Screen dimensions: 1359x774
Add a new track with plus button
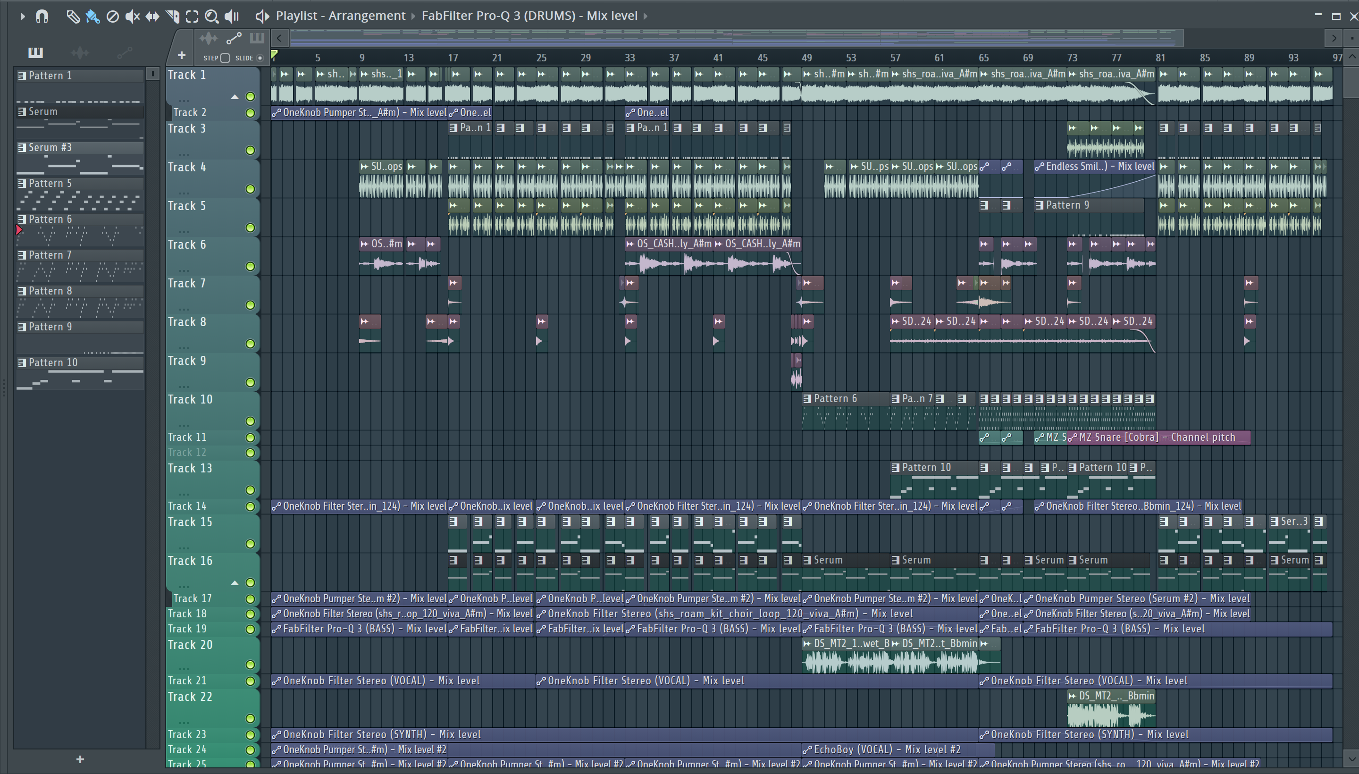[181, 55]
